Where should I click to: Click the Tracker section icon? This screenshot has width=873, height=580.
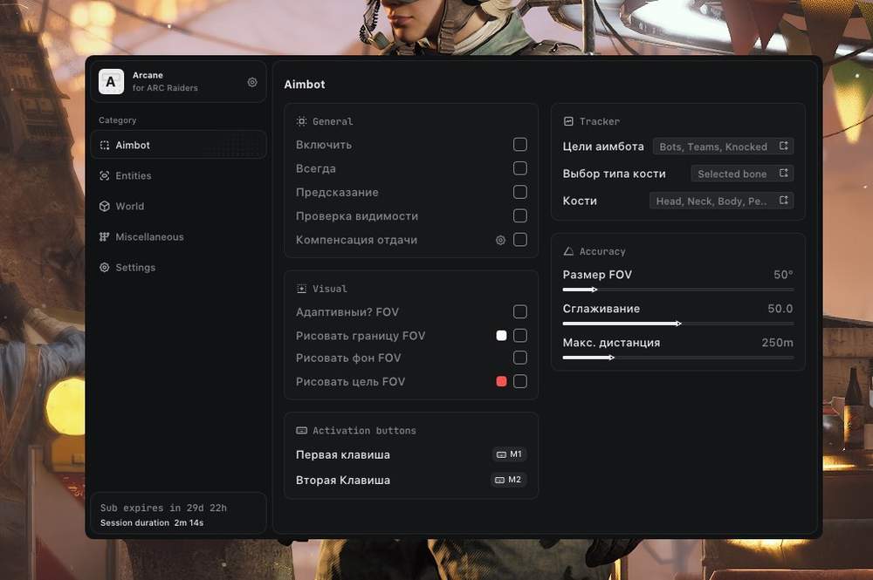568,121
